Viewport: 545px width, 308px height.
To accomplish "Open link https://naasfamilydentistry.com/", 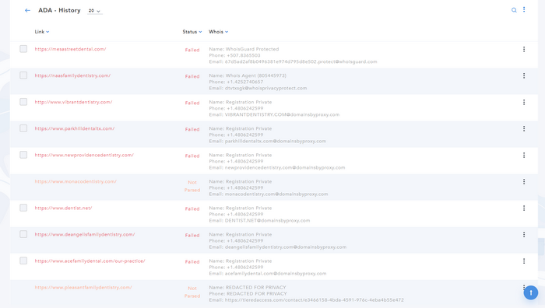I will [x=72, y=75].
